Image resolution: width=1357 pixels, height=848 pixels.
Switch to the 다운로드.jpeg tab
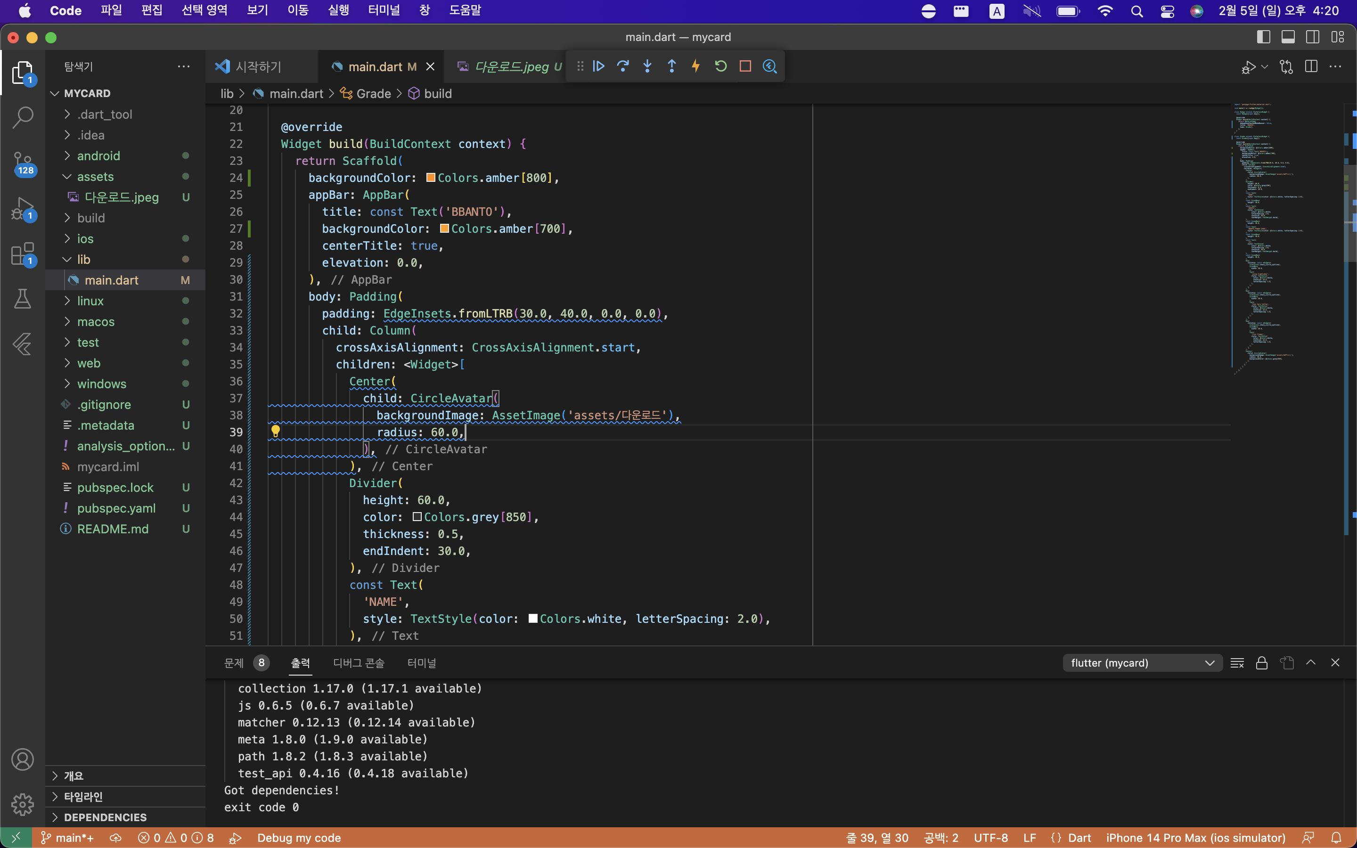click(509, 67)
